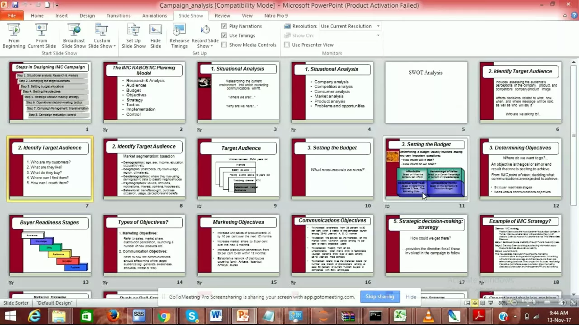The width and height of the screenshot is (579, 325).
Task: Switch to Design ribbon tab
Action: click(87, 15)
